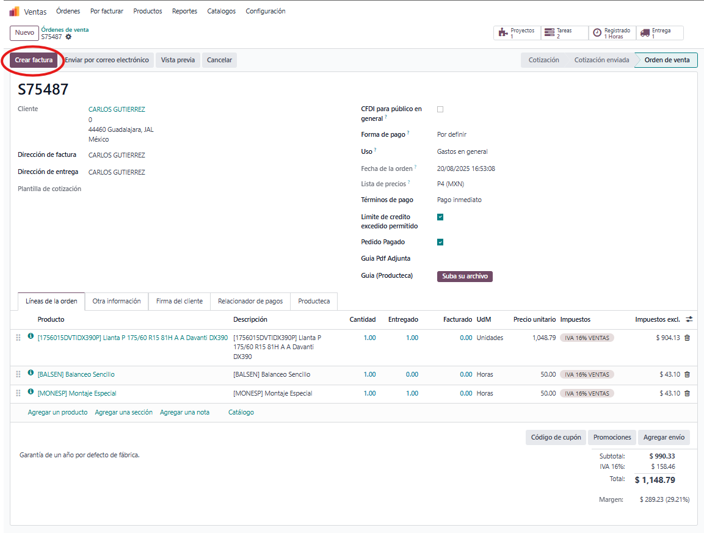Viewport: 704px width, 533px height.
Task: Delete the Llanta product line with trash icon
Action: [x=687, y=338]
